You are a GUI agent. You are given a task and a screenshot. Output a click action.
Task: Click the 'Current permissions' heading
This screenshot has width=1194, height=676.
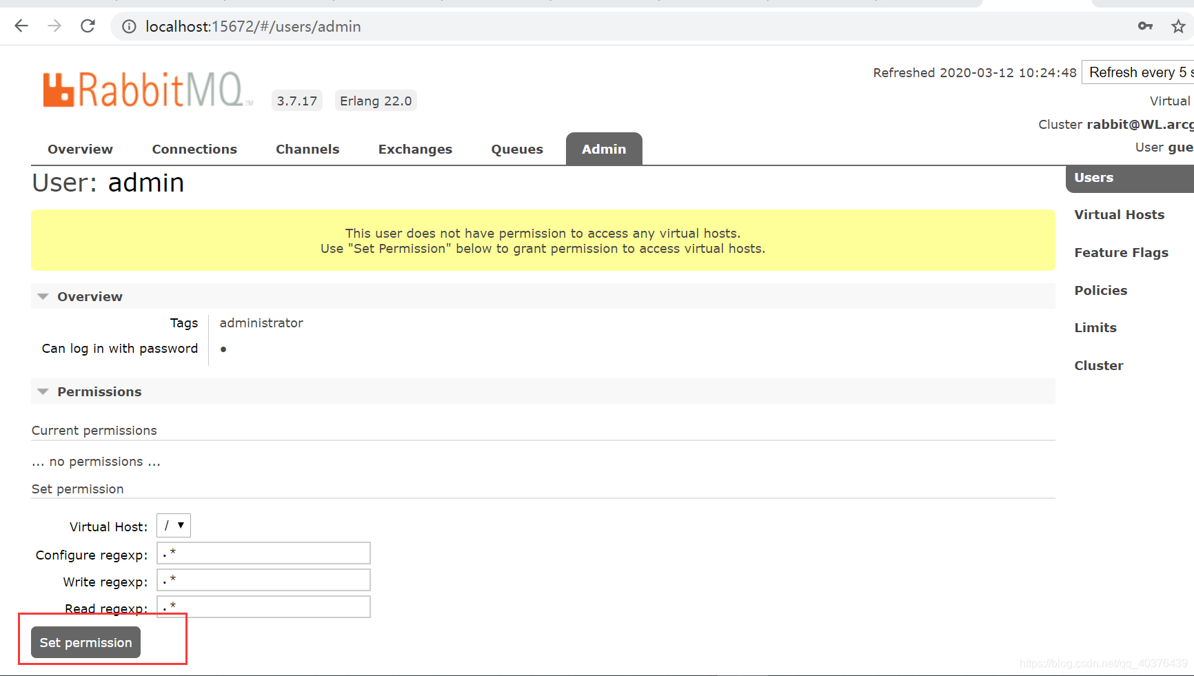point(94,430)
